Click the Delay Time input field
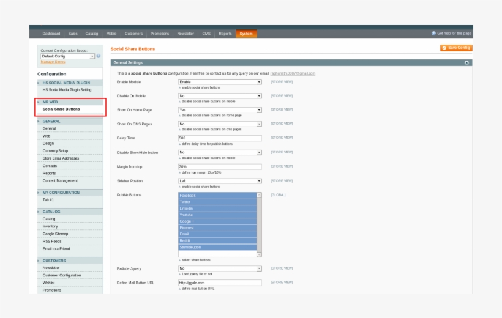 tap(220, 138)
